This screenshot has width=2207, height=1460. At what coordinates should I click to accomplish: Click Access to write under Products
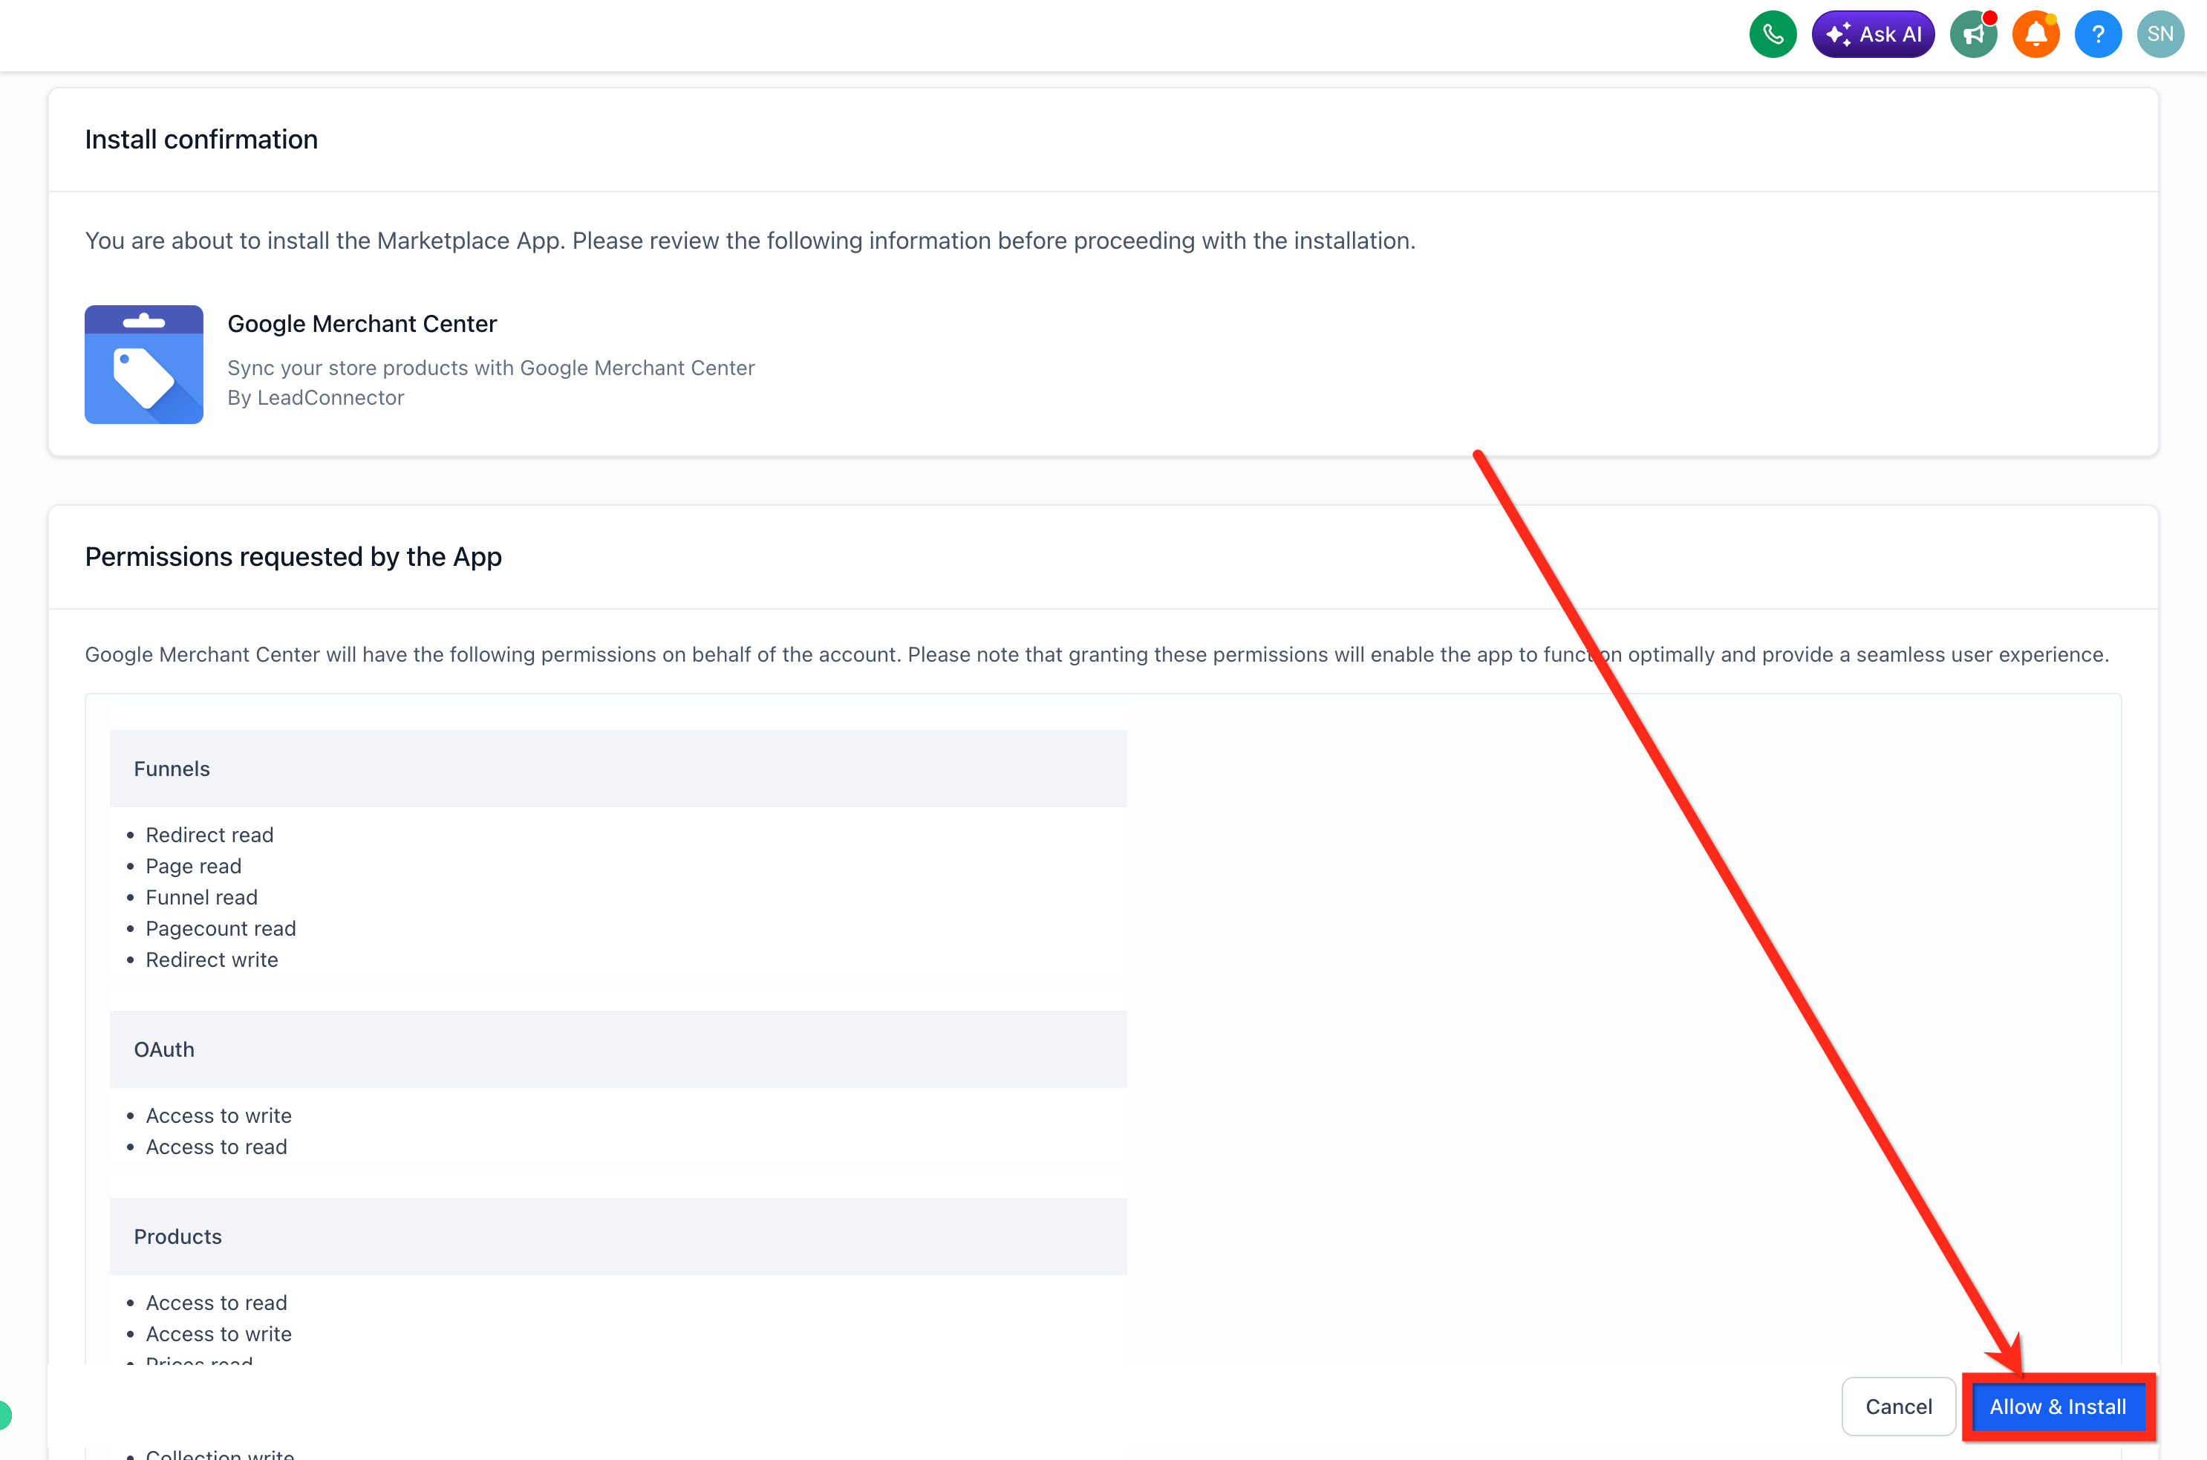219,1334
